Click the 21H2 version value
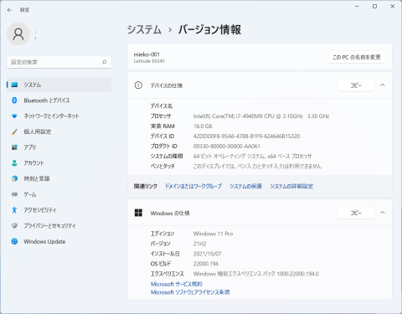 click(199, 244)
